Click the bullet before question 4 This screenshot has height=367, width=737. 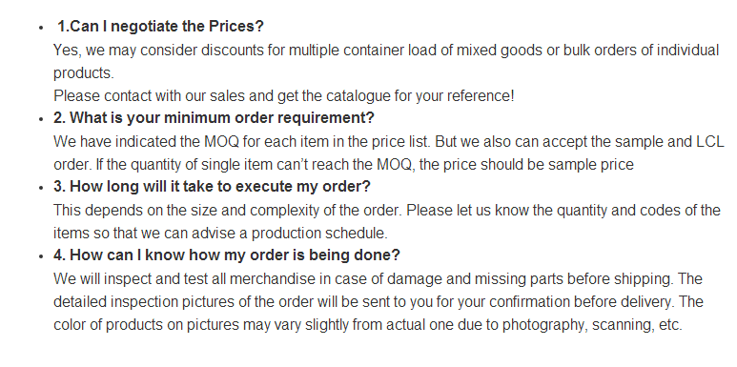(41, 256)
